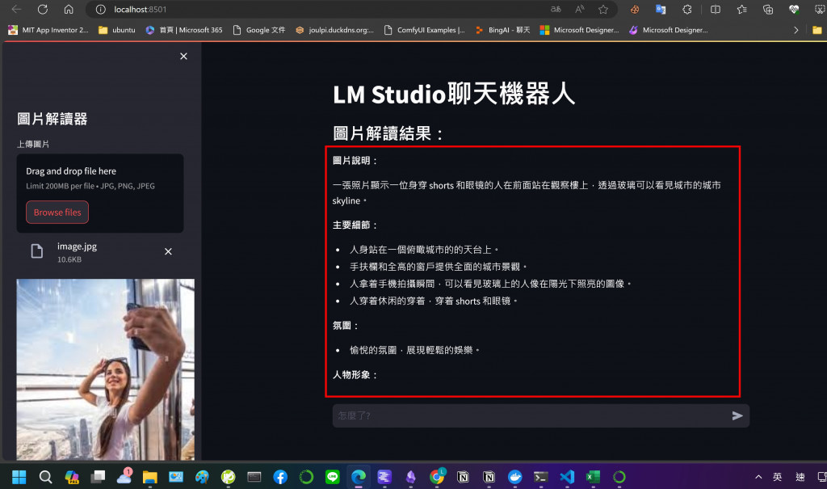Add this page to favorites star
The height and width of the screenshot is (489, 827).
(602, 9)
